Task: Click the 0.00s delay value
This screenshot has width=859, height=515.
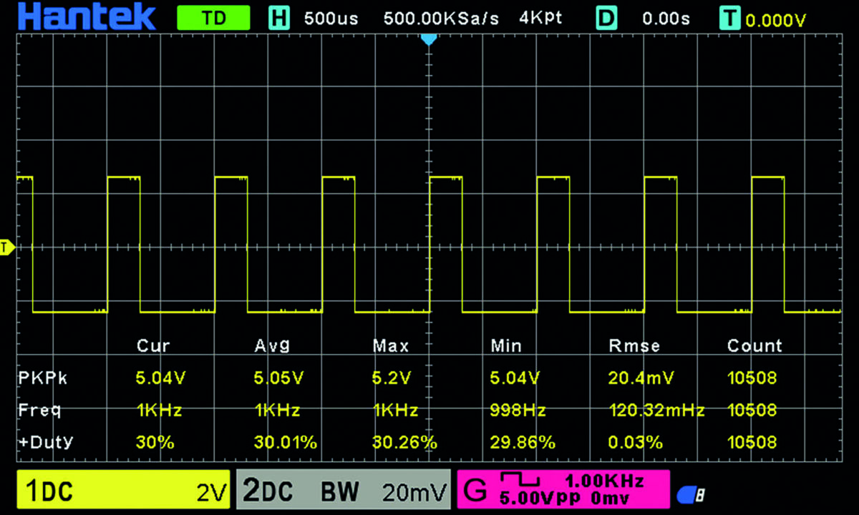Action: (x=666, y=19)
